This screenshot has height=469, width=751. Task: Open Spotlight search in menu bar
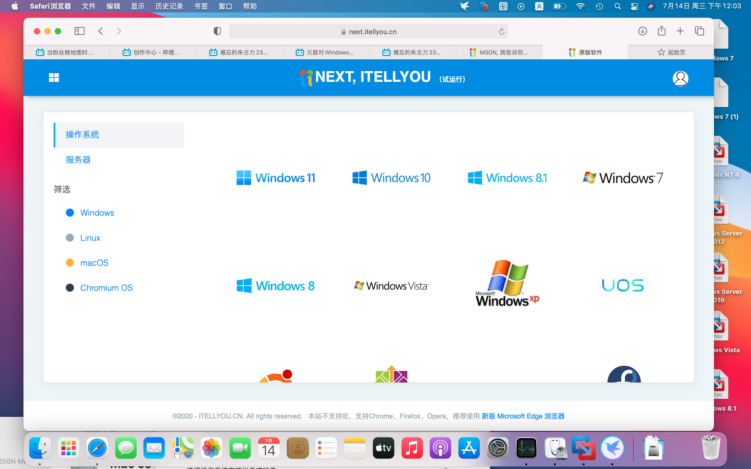pyautogui.click(x=617, y=6)
